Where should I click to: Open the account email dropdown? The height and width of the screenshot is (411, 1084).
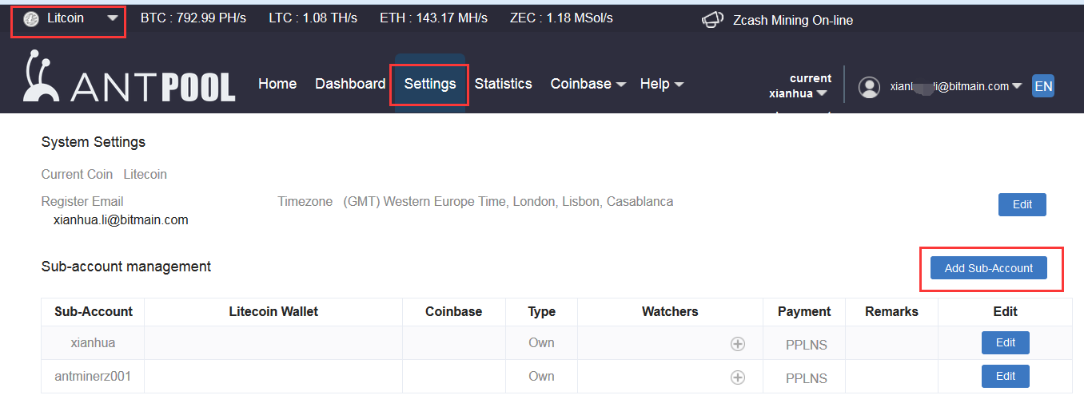tap(955, 86)
